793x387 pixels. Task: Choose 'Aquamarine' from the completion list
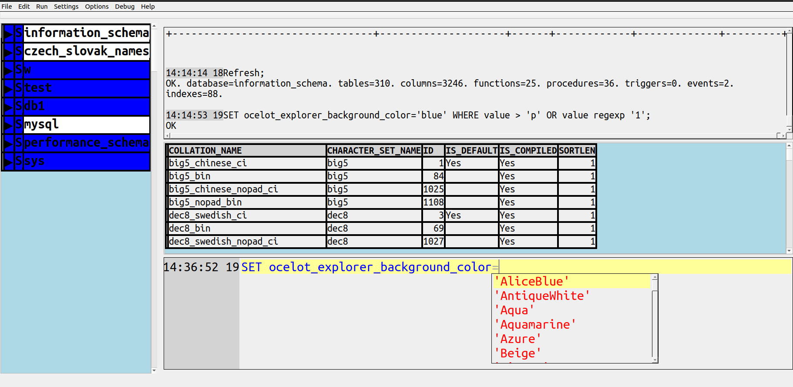coord(572,324)
